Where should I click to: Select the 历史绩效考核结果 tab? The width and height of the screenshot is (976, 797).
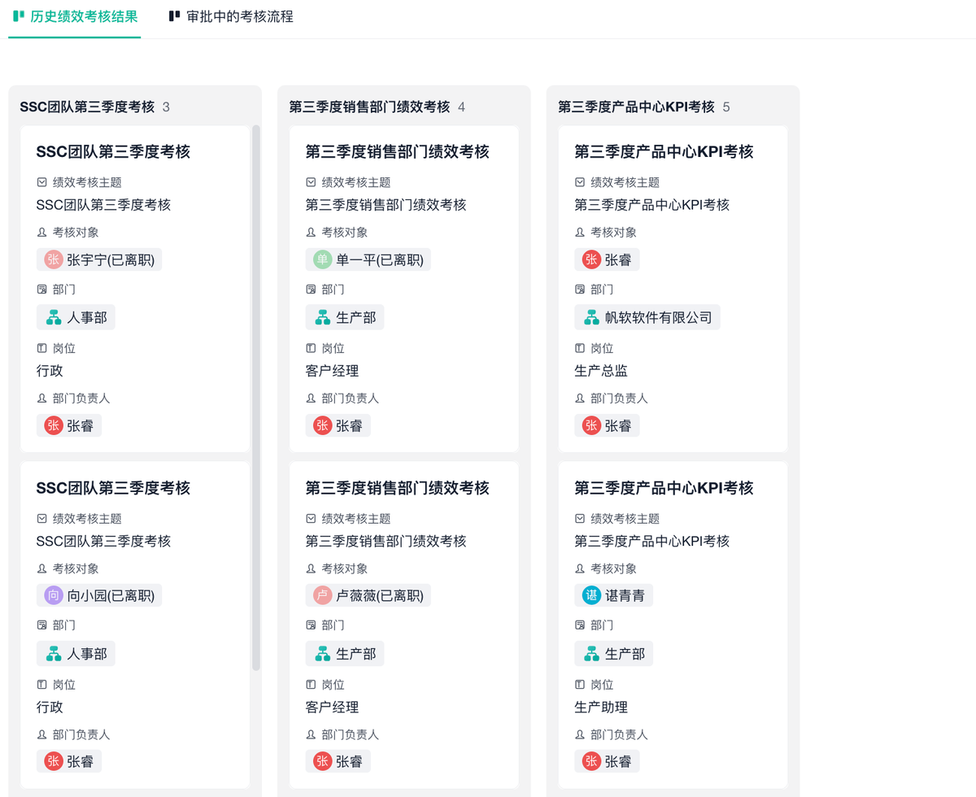[x=75, y=16]
